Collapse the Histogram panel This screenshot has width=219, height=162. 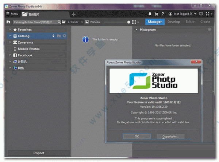pos(137,30)
